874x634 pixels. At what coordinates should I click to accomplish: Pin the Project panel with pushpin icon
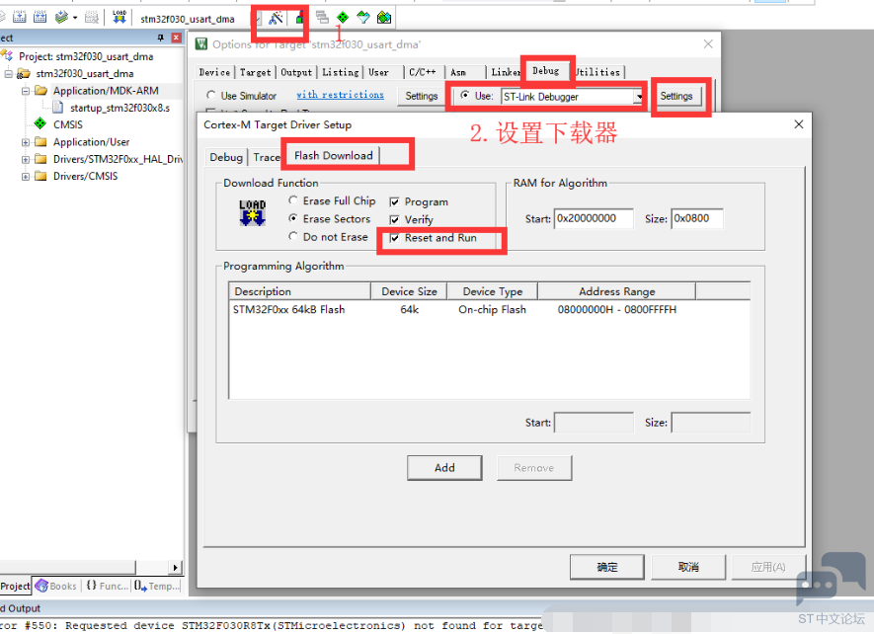pos(161,38)
